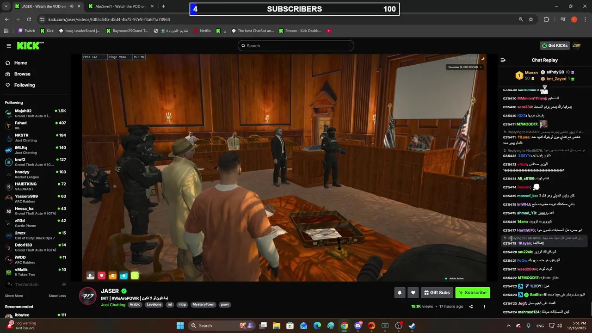Bookmark this page with star icon
Screen dimensions: 592x333
click(531, 19)
